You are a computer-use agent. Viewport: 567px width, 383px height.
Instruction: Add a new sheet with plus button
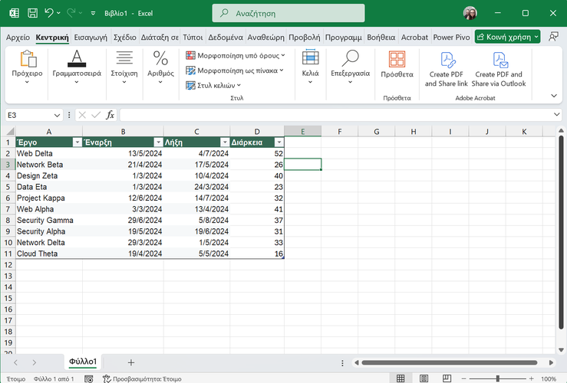pos(131,362)
